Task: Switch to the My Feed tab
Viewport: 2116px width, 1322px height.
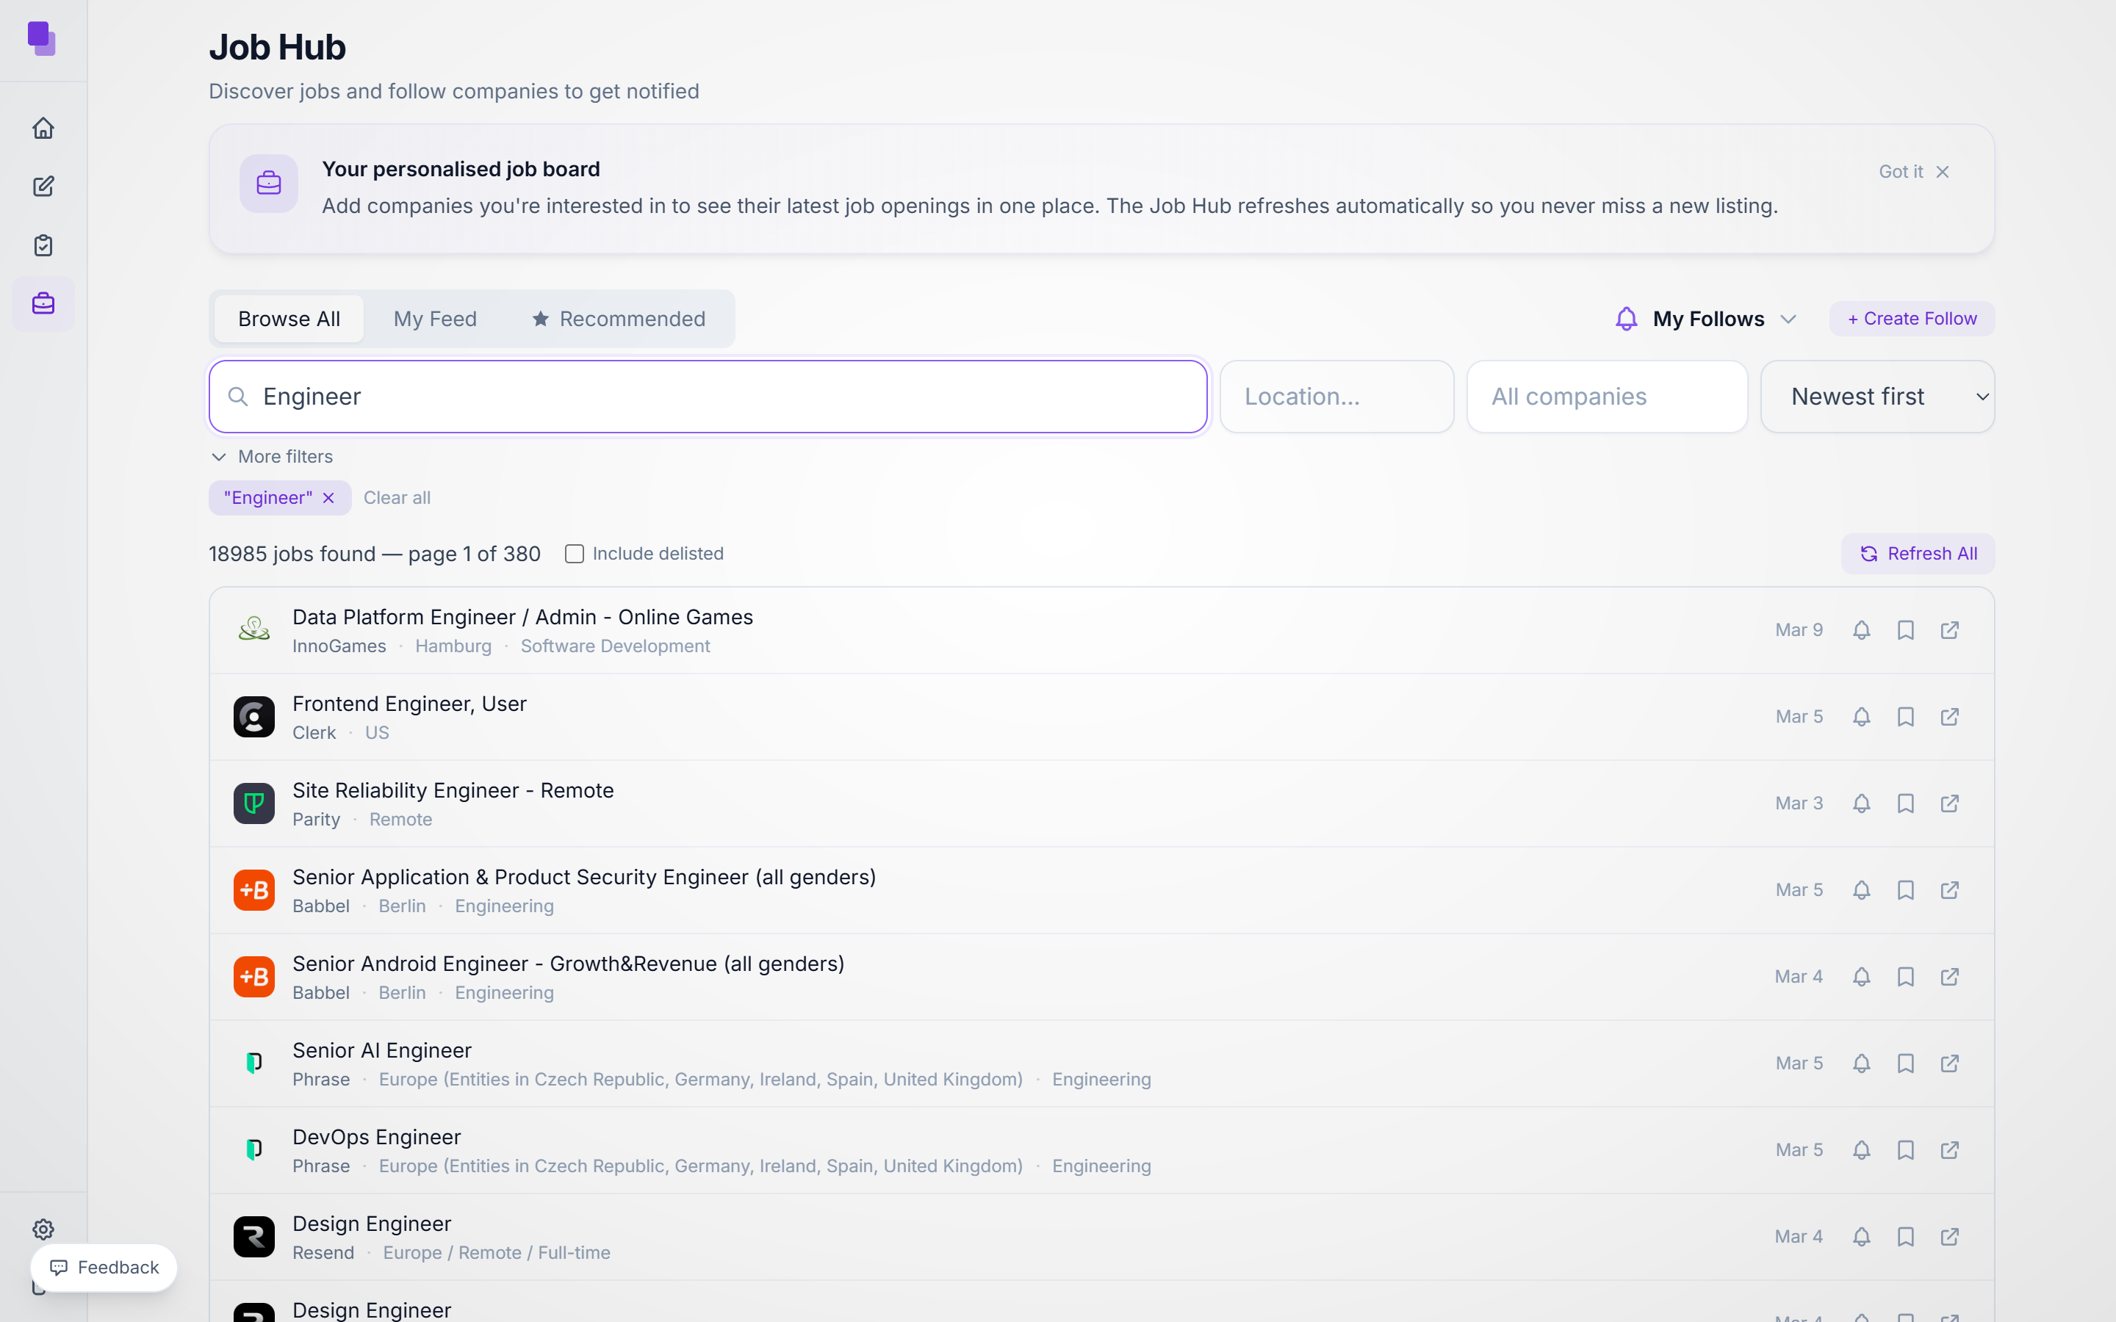Action: point(434,318)
